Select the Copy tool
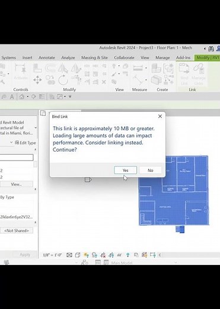The image size is (220, 309). point(50,80)
